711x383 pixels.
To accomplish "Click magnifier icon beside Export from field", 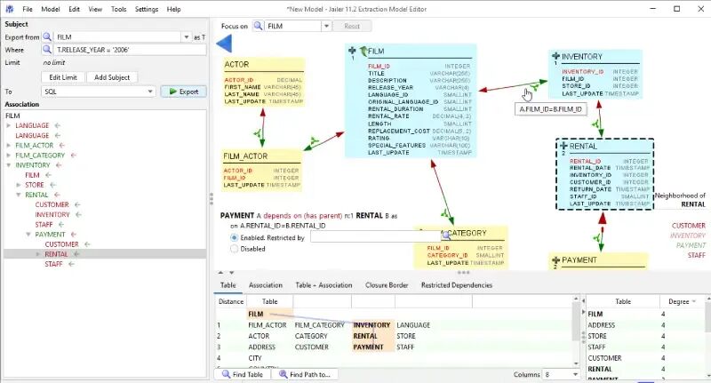I will 47,36.
